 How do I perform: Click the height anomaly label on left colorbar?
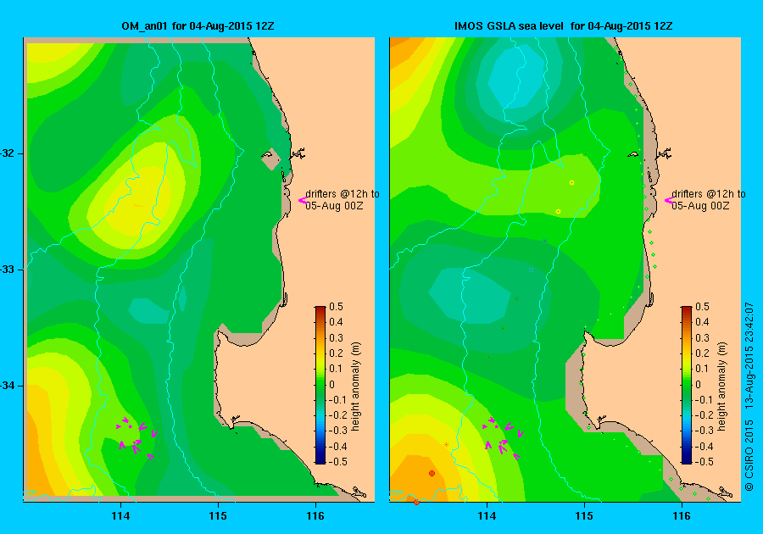[x=356, y=387]
